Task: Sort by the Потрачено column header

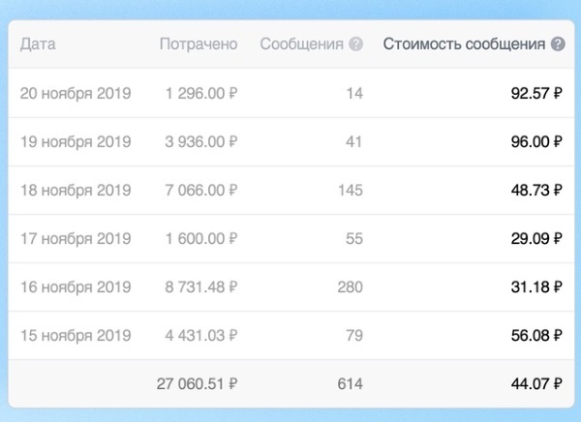Action: click(x=199, y=45)
